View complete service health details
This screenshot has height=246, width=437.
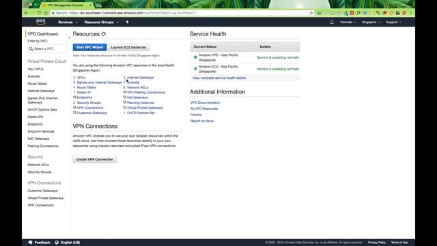(x=219, y=78)
